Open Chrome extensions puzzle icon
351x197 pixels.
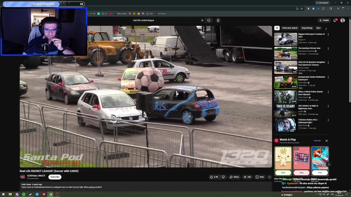[x=323, y=8]
